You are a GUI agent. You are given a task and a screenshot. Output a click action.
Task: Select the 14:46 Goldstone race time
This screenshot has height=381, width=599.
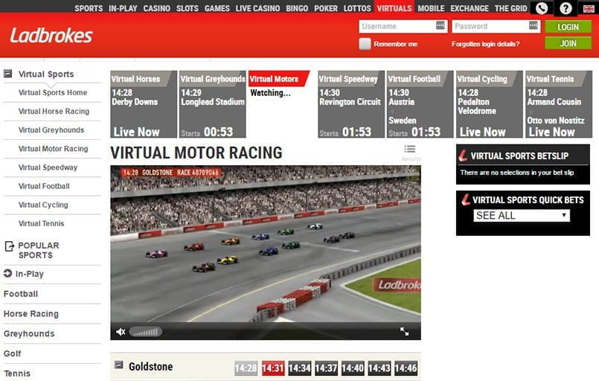point(406,368)
